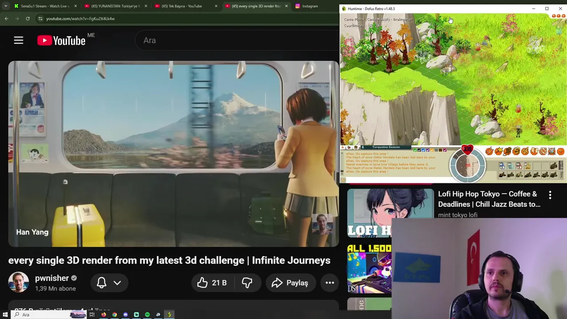Viewport: 567px width, 319px height.
Task: Open the pwnisher channel avatar
Action: coord(19,283)
